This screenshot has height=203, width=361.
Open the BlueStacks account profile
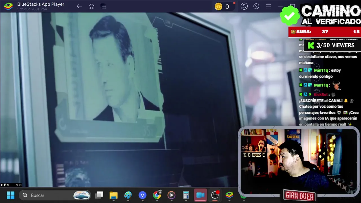[244, 6]
